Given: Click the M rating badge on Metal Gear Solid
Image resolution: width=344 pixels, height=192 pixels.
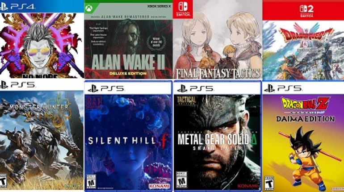Looking at the screenshot, I should 182,180.
